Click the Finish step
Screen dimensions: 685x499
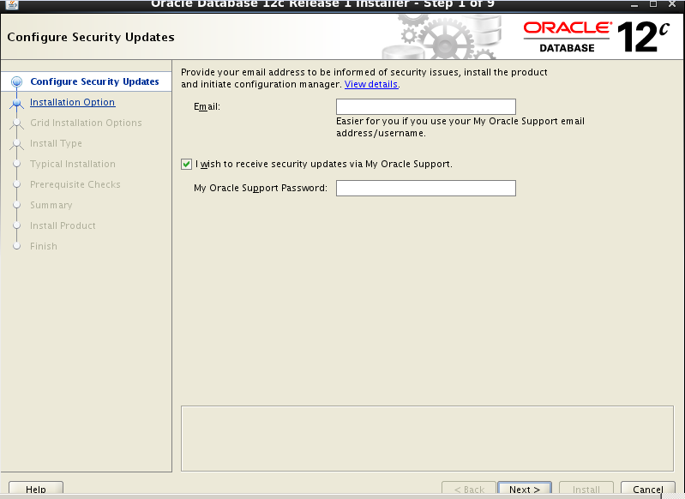tap(43, 246)
